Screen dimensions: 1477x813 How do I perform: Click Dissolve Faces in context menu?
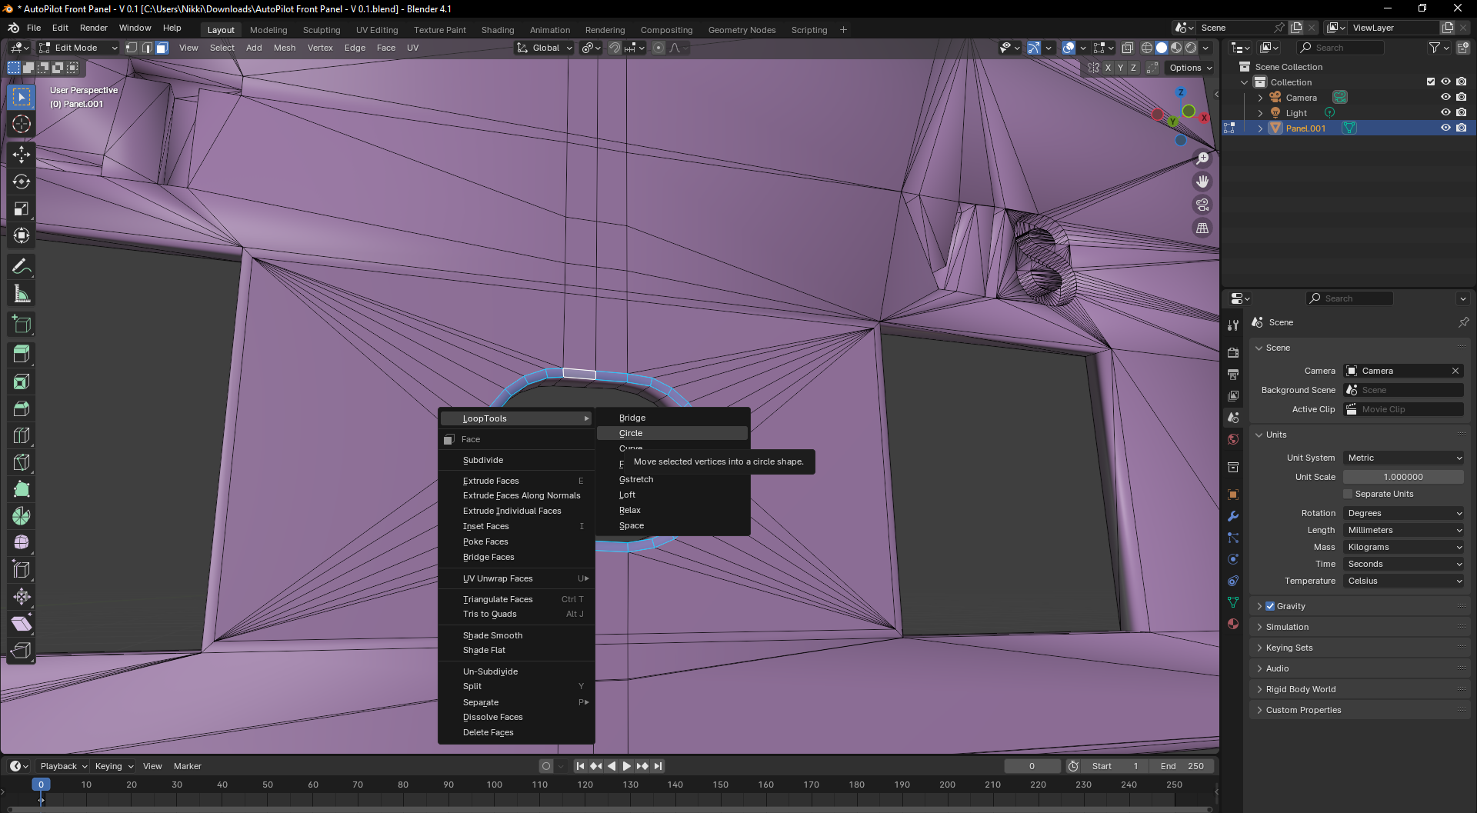point(517,717)
